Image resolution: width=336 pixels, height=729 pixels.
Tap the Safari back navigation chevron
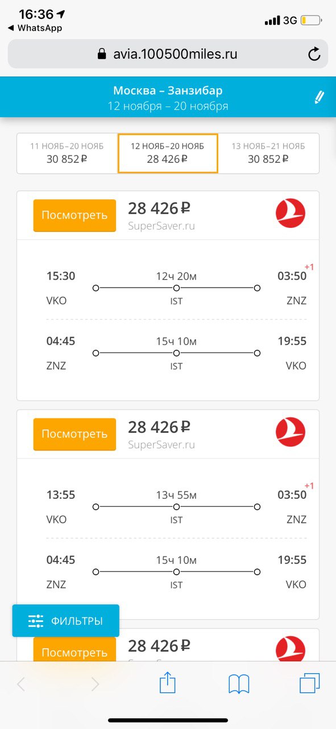[x=21, y=684]
